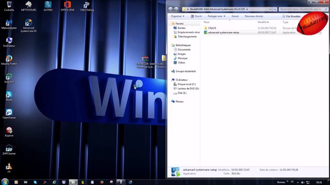Open the AUTRES desktop folder
Image resolution: width=330 pixels, height=185 pixels.
point(48,6)
